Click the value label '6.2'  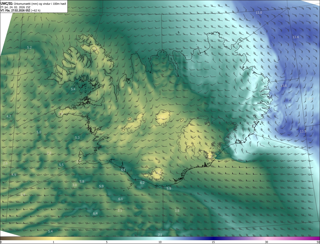142,183
